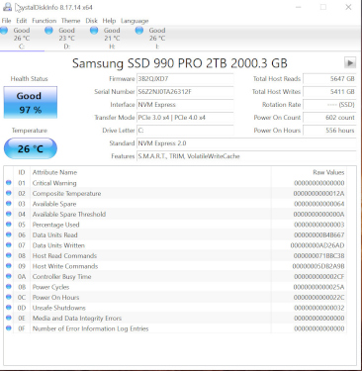Viewport: 362px width, 371px height.
Task: Click the Health Status label
Action: [30, 78]
